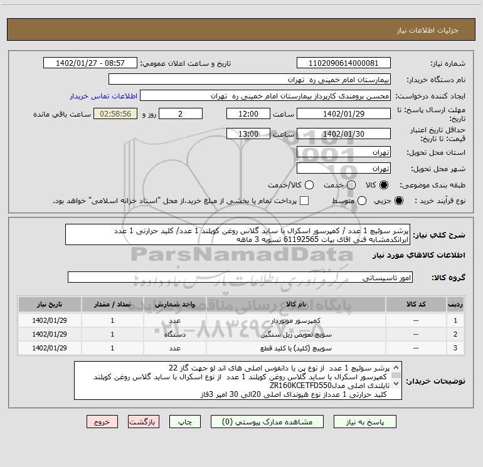The image size is (483, 467).
Task: Click the نام کالا column header
Action: [x=295, y=304]
